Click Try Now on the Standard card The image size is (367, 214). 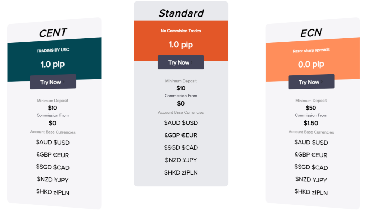[x=181, y=62]
